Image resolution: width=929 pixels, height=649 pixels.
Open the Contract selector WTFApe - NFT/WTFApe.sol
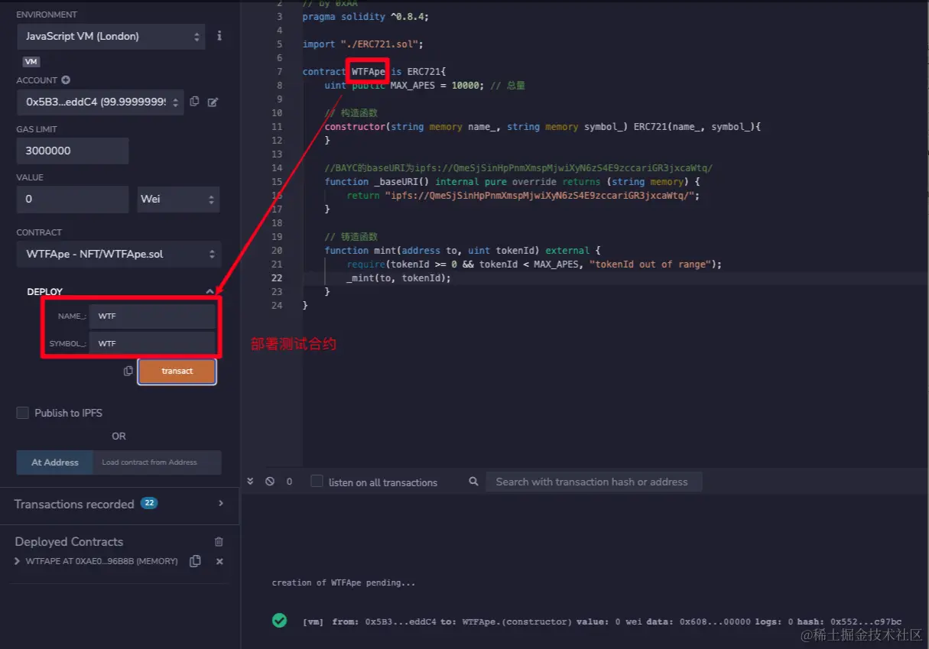pos(119,254)
